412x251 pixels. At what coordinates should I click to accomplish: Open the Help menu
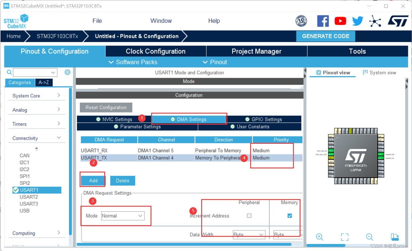coord(214,21)
